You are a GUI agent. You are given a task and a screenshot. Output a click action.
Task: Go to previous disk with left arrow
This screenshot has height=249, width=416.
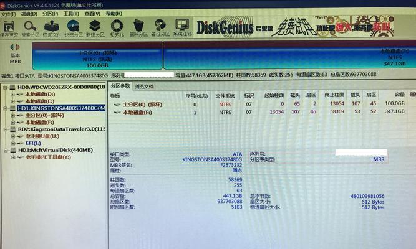(12, 47)
